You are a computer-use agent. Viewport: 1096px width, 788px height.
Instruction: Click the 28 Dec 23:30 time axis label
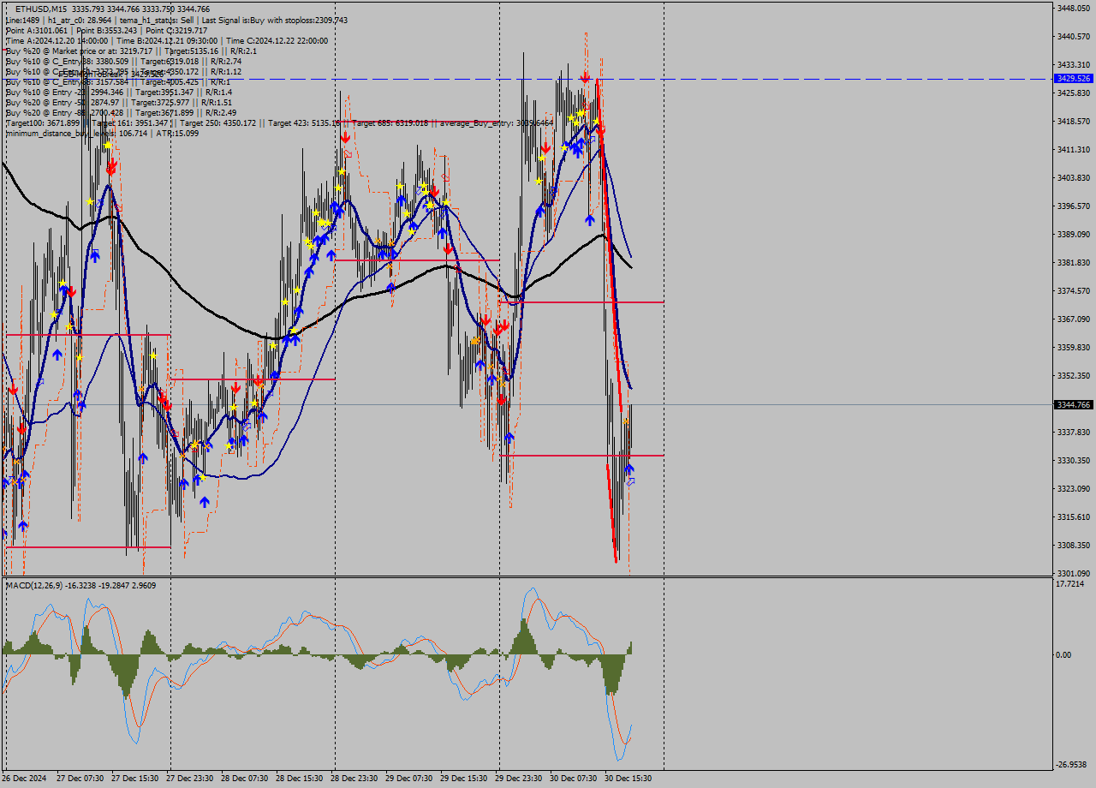pos(355,779)
